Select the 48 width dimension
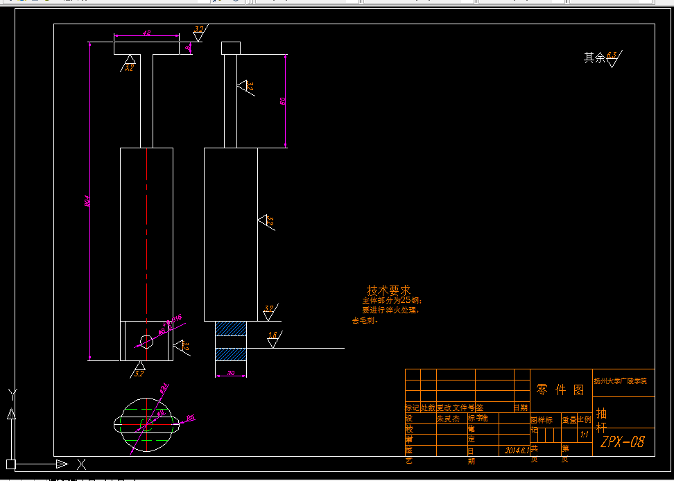 tap(146, 33)
